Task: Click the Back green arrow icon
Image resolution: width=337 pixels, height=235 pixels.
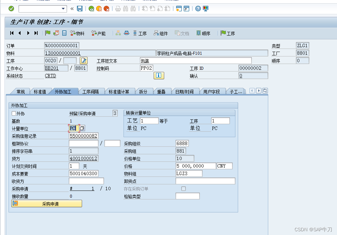Action: (x=91, y=9)
